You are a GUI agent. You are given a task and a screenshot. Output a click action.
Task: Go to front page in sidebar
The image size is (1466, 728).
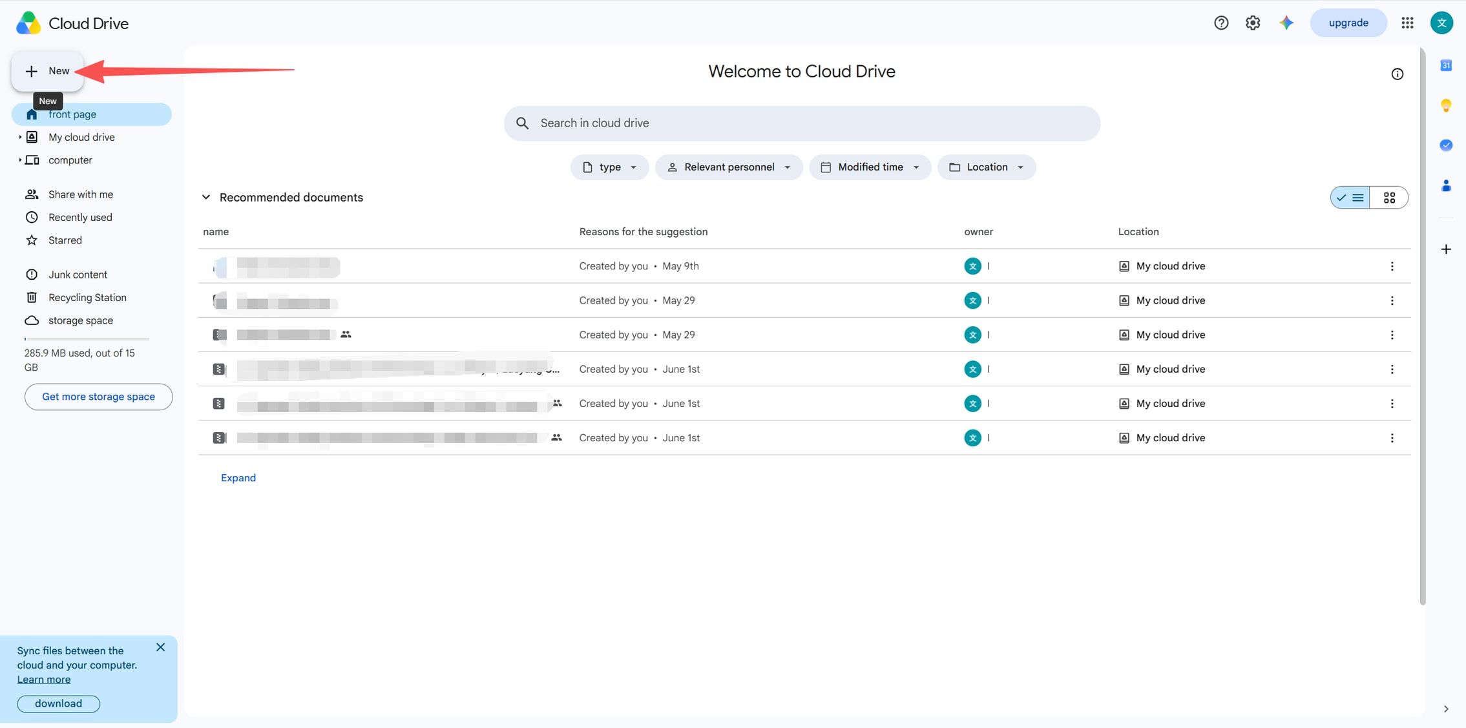click(92, 114)
